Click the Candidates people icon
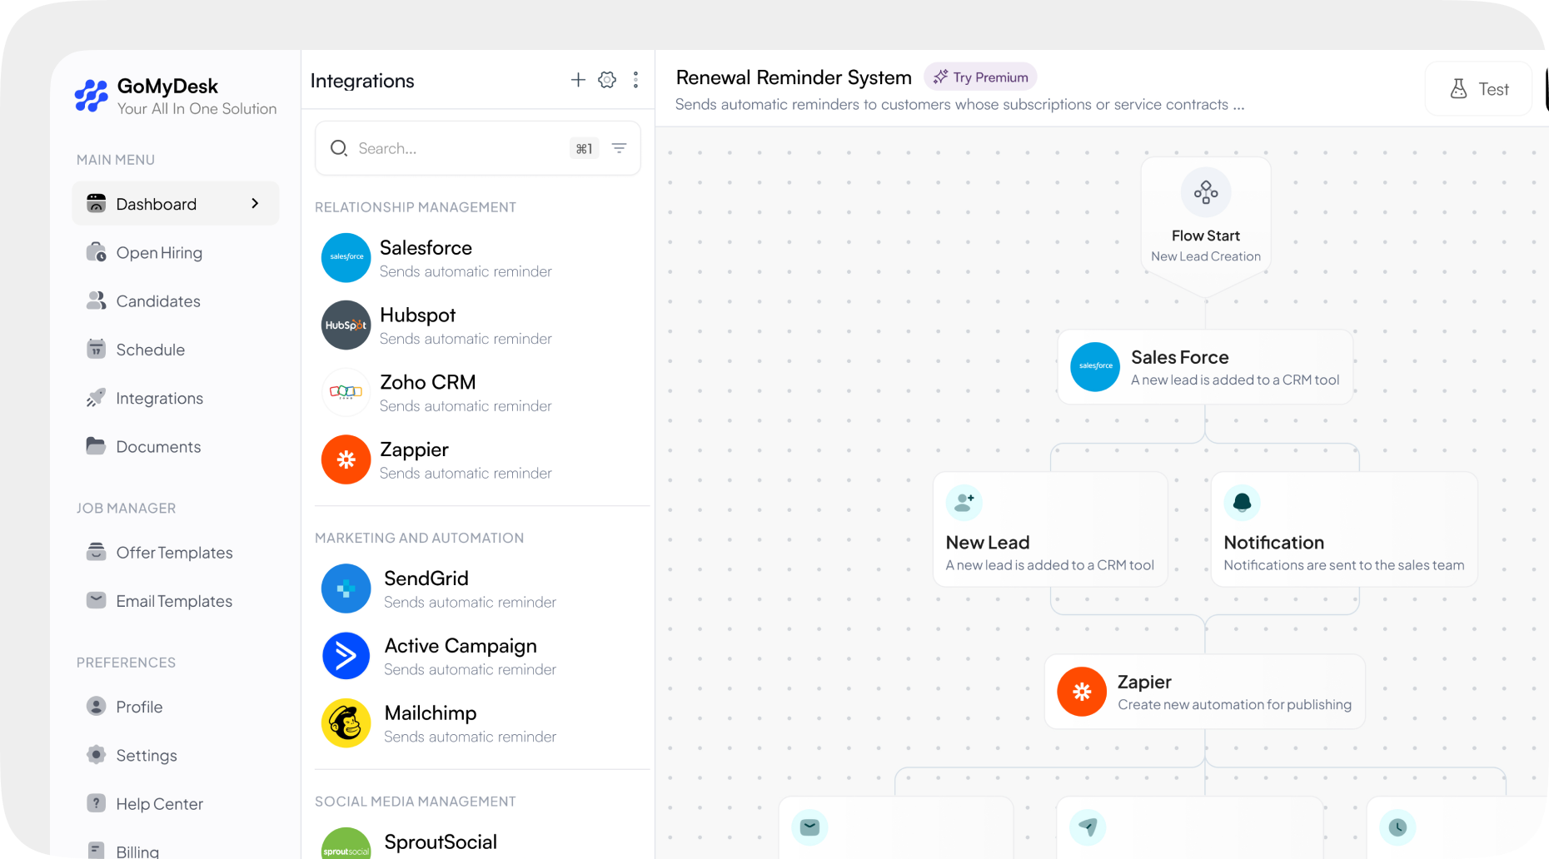 tap(97, 300)
